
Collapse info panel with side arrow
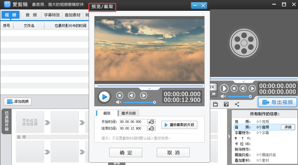(x=229, y=136)
